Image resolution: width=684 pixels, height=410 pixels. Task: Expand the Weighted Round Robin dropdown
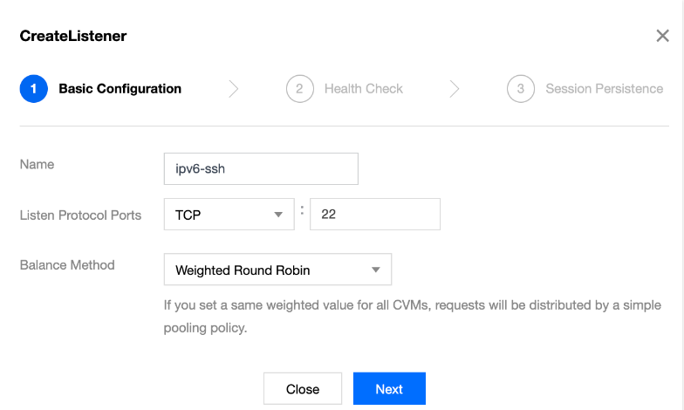pyautogui.click(x=277, y=270)
